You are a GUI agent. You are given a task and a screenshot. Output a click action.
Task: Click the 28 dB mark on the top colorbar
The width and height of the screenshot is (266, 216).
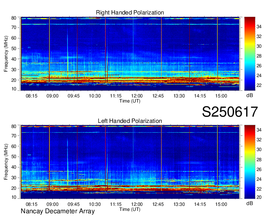pos(259,56)
